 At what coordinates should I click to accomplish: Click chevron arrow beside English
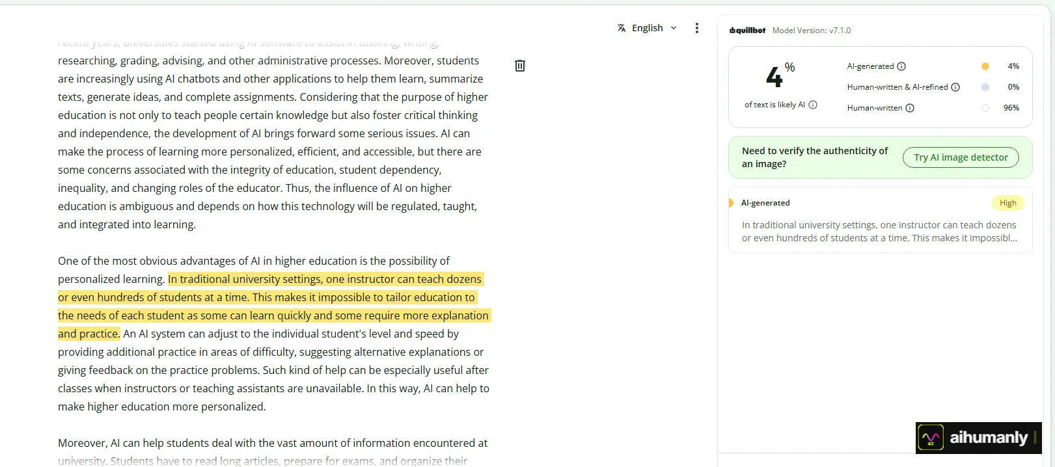674,28
